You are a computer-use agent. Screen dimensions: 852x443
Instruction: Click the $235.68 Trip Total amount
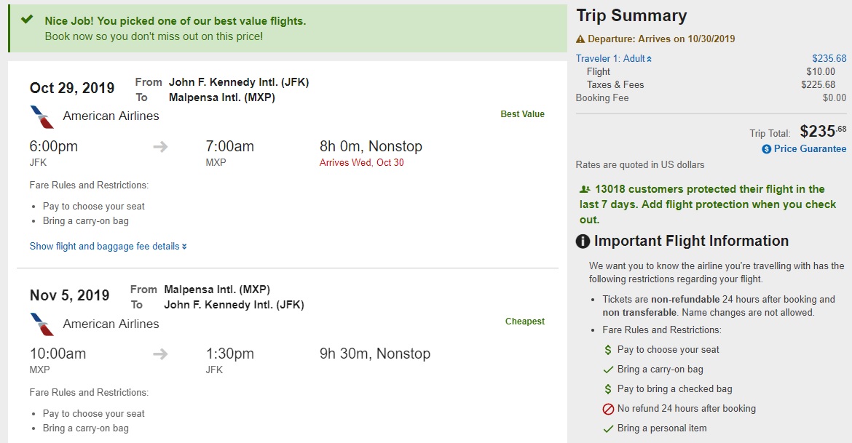pyautogui.click(x=823, y=132)
